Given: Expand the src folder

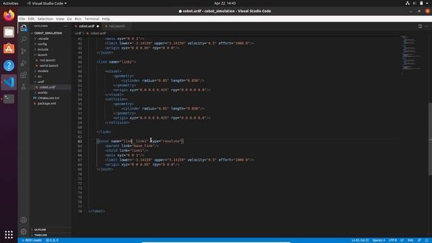Looking at the screenshot, I should click(40, 76).
